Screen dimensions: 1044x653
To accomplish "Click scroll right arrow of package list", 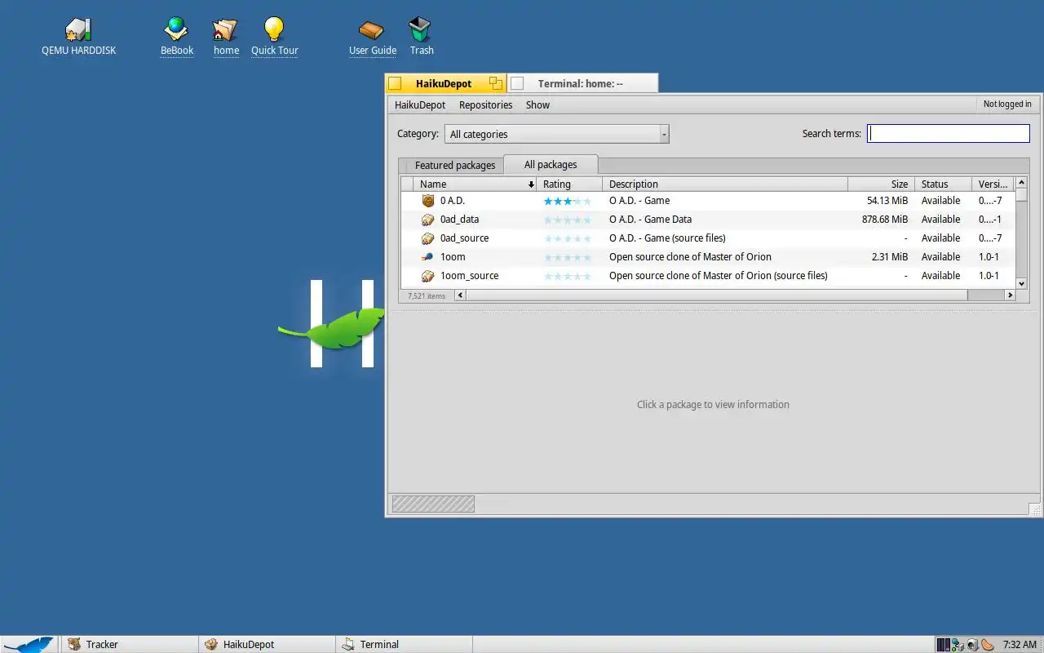I will 1011,295.
